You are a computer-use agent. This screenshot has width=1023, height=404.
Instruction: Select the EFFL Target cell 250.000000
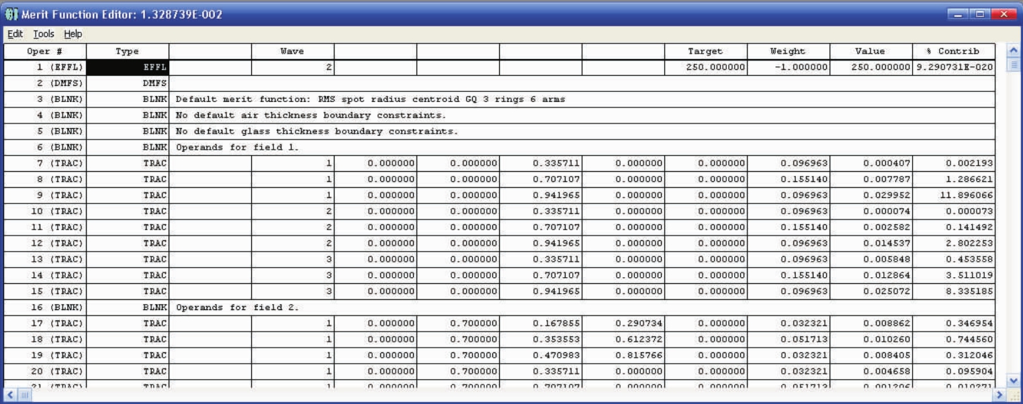(x=705, y=66)
